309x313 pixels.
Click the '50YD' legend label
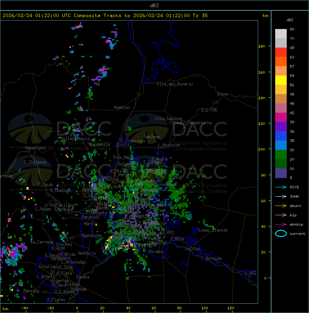(x=294, y=187)
